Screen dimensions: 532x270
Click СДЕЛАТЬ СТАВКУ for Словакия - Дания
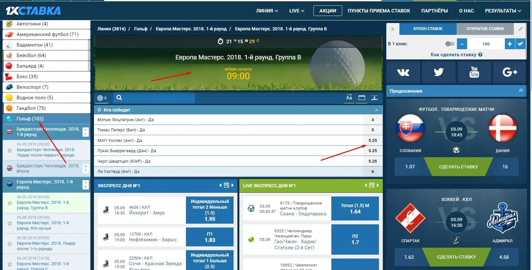pyautogui.click(x=459, y=167)
